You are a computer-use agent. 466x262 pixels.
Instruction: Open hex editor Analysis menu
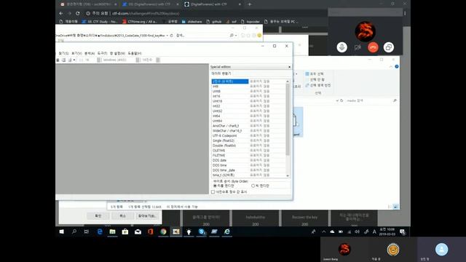(90, 53)
